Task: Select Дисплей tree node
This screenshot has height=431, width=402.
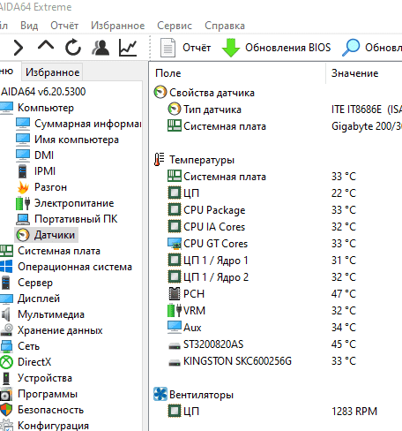Action: 39,299
